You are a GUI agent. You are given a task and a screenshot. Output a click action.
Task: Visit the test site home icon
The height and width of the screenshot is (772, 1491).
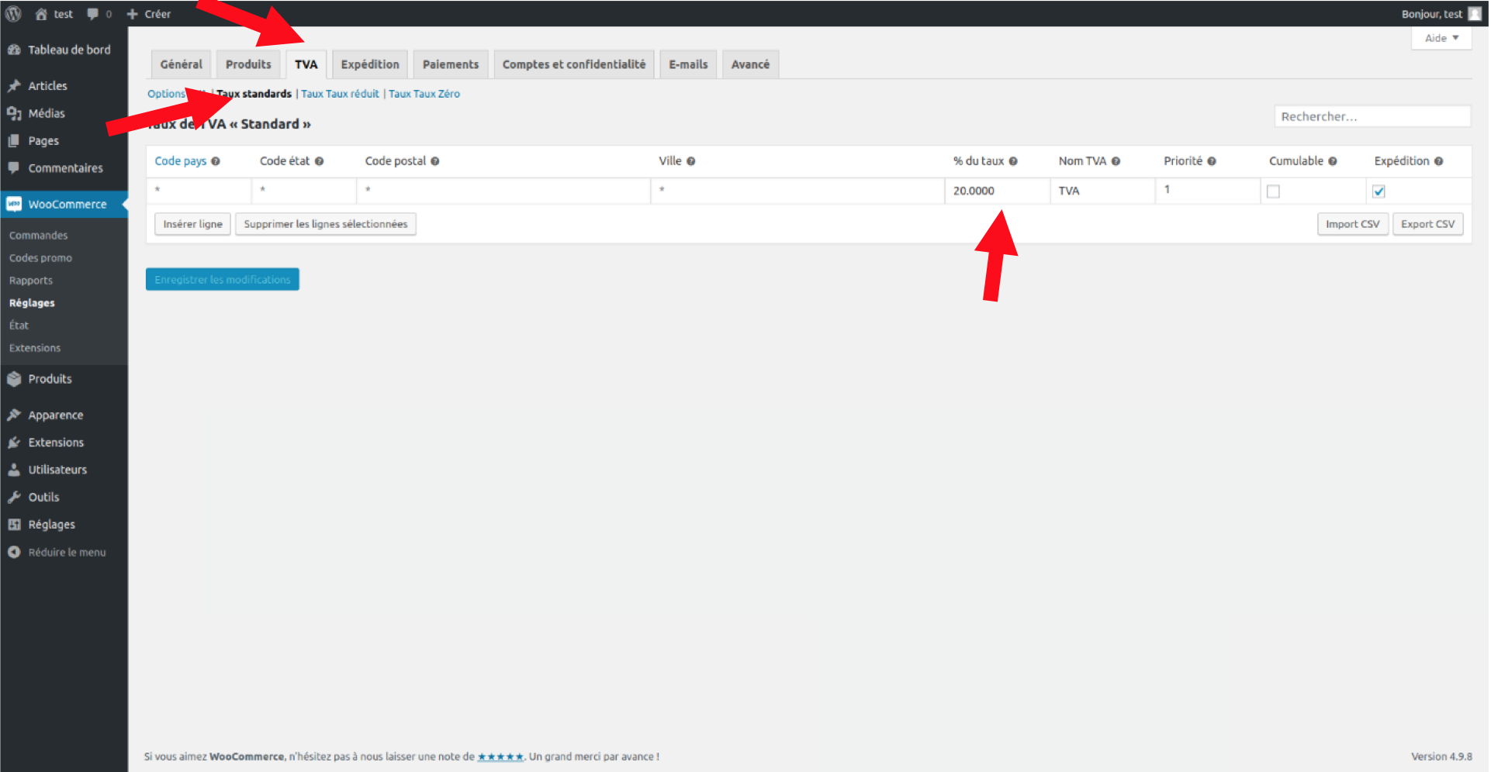click(42, 14)
